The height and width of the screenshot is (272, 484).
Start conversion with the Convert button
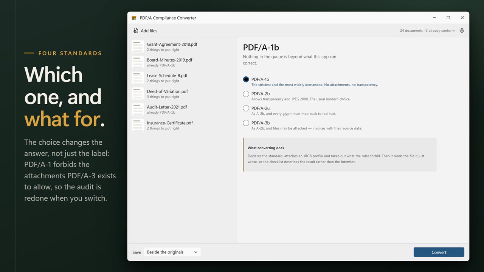tap(439, 252)
